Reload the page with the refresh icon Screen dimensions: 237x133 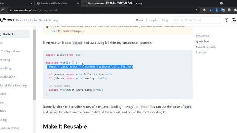point(3,10)
